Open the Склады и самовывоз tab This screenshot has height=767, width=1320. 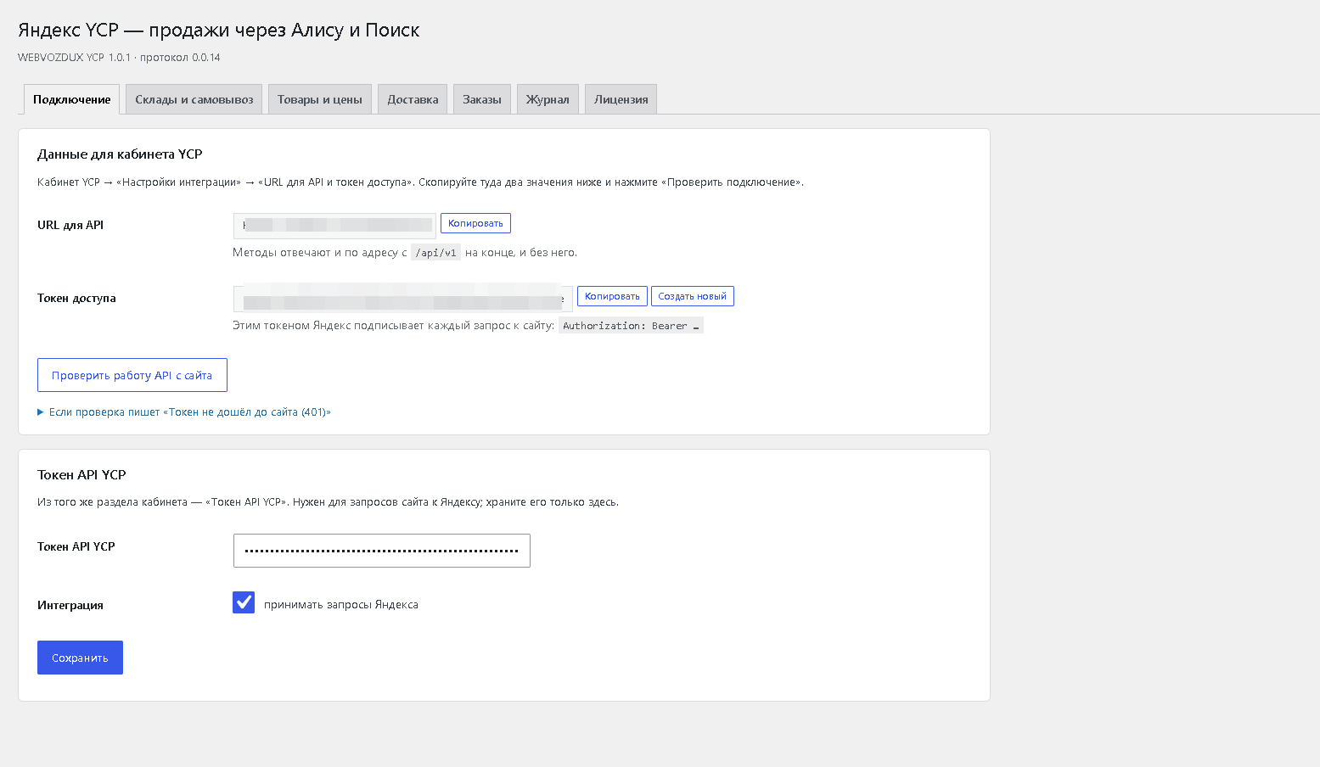point(194,99)
